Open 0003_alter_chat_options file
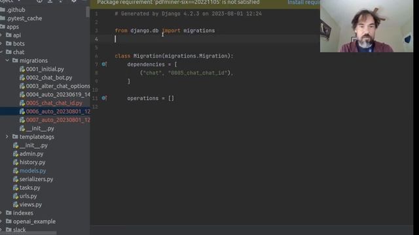The image size is (419, 235). tap(58, 86)
